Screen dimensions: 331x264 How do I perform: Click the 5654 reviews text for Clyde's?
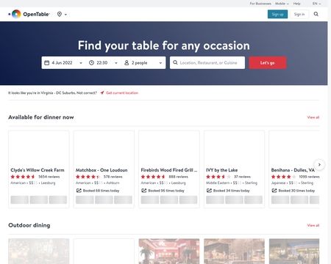pos(49,177)
